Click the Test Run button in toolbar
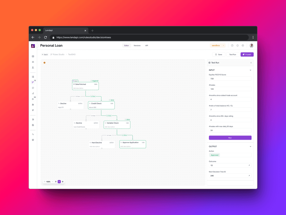The height and width of the screenshot is (215, 286). 233,55
